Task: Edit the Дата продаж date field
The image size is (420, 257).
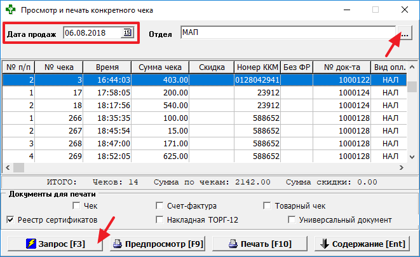Action: point(92,32)
